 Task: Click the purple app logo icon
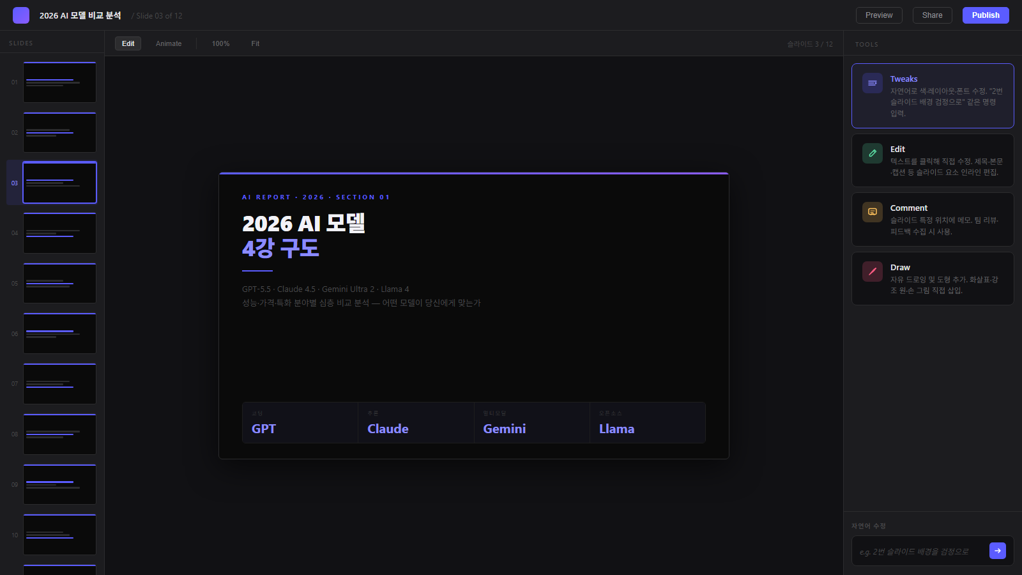coord(21,15)
